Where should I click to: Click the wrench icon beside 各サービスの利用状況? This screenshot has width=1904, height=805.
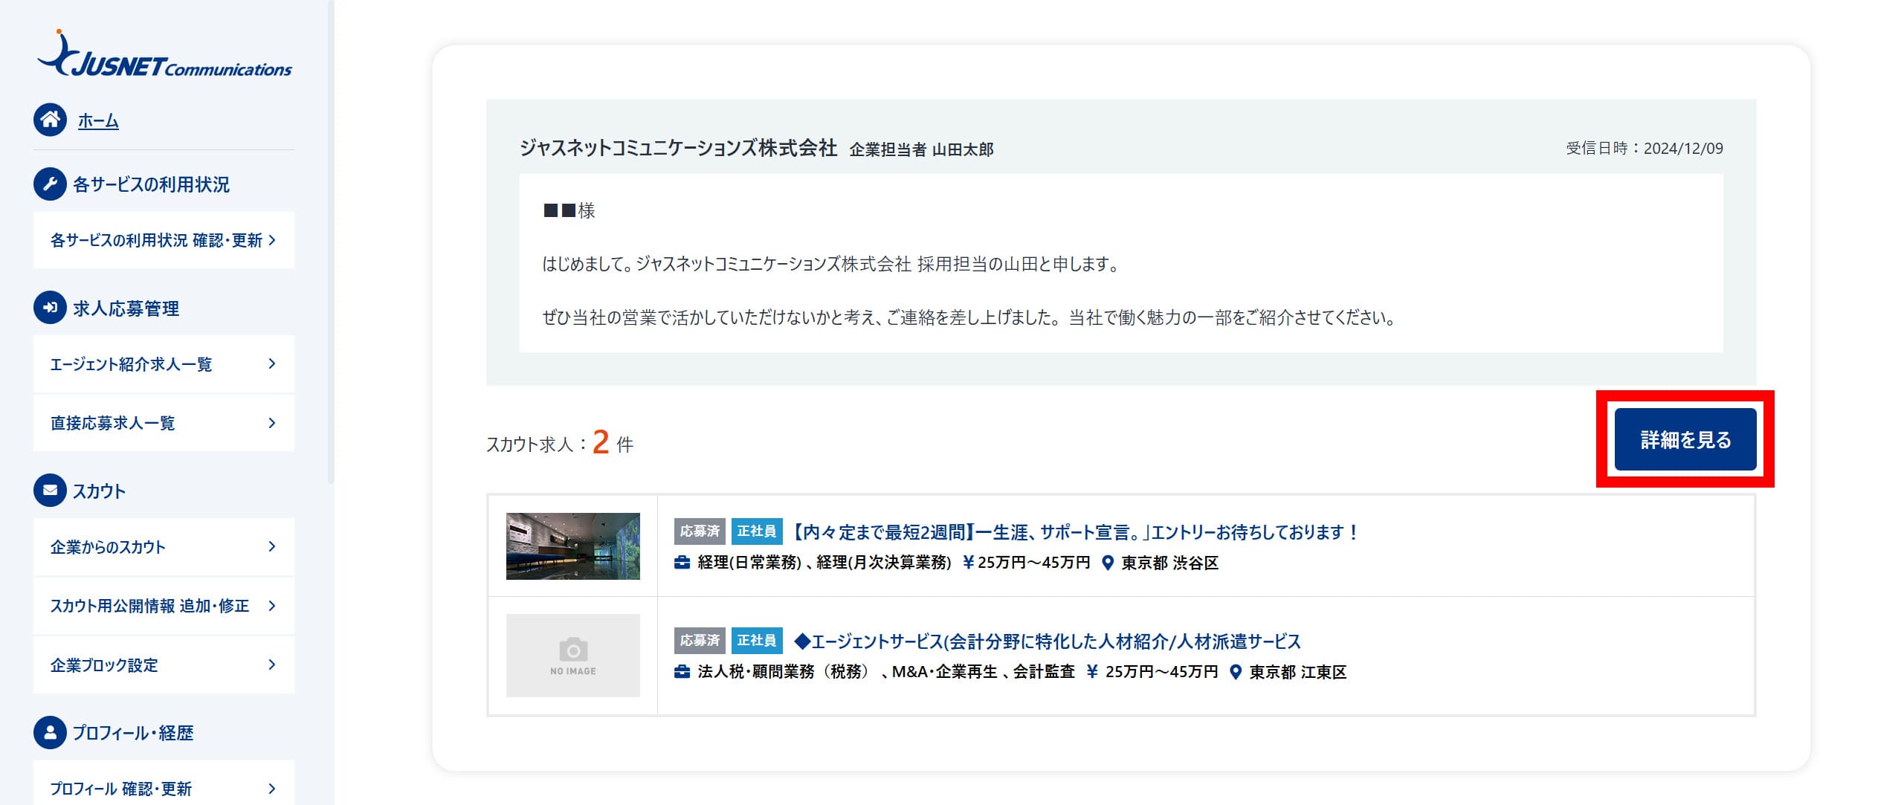[x=50, y=184]
